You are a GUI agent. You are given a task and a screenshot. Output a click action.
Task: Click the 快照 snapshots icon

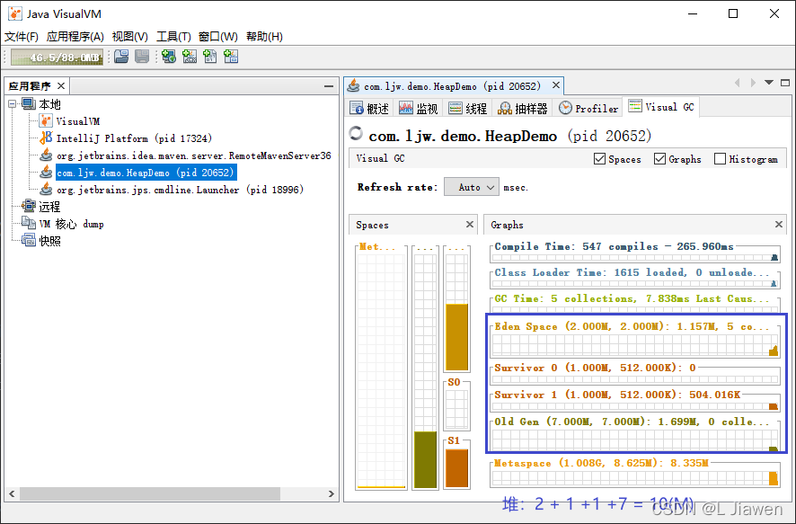tap(29, 241)
